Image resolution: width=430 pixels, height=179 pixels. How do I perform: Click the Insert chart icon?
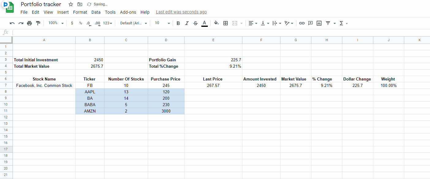(x=319, y=23)
